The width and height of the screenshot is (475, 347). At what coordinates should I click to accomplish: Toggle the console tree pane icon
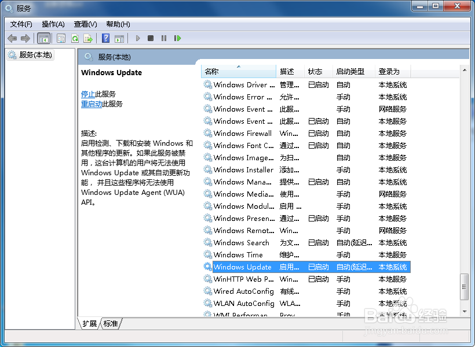point(43,38)
